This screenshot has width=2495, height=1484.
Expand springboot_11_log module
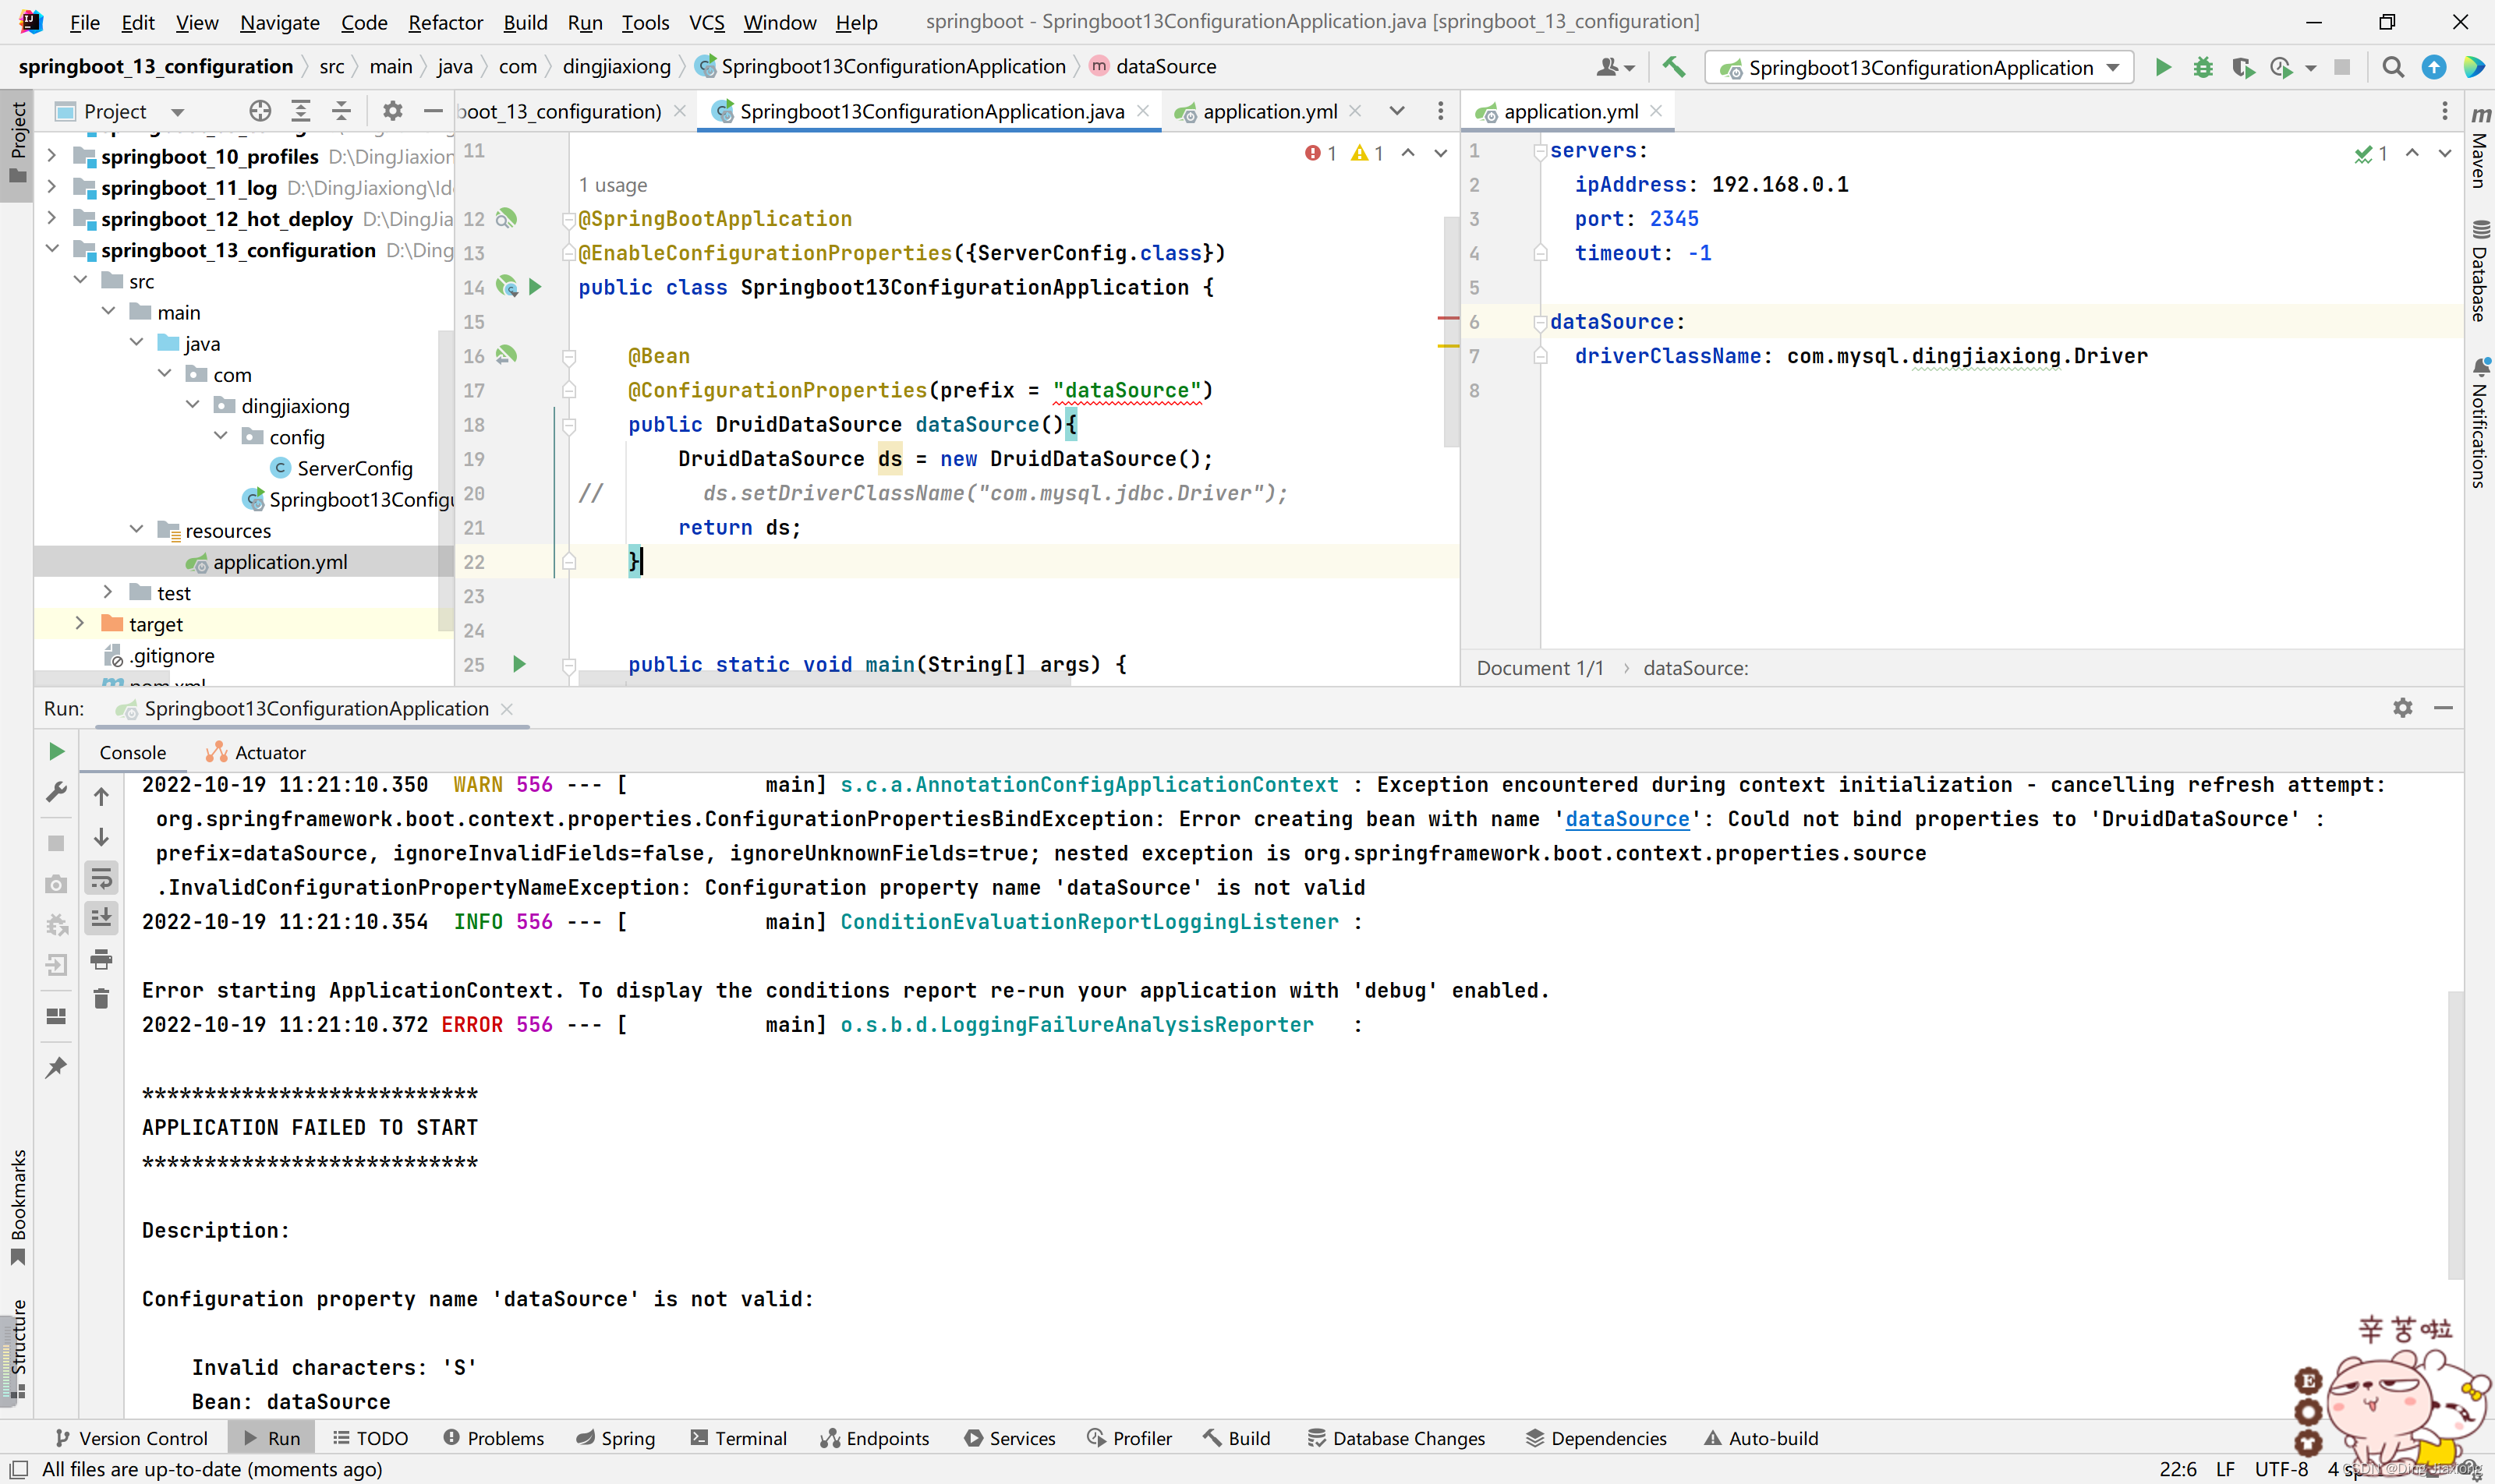click(x=52, y=187)
